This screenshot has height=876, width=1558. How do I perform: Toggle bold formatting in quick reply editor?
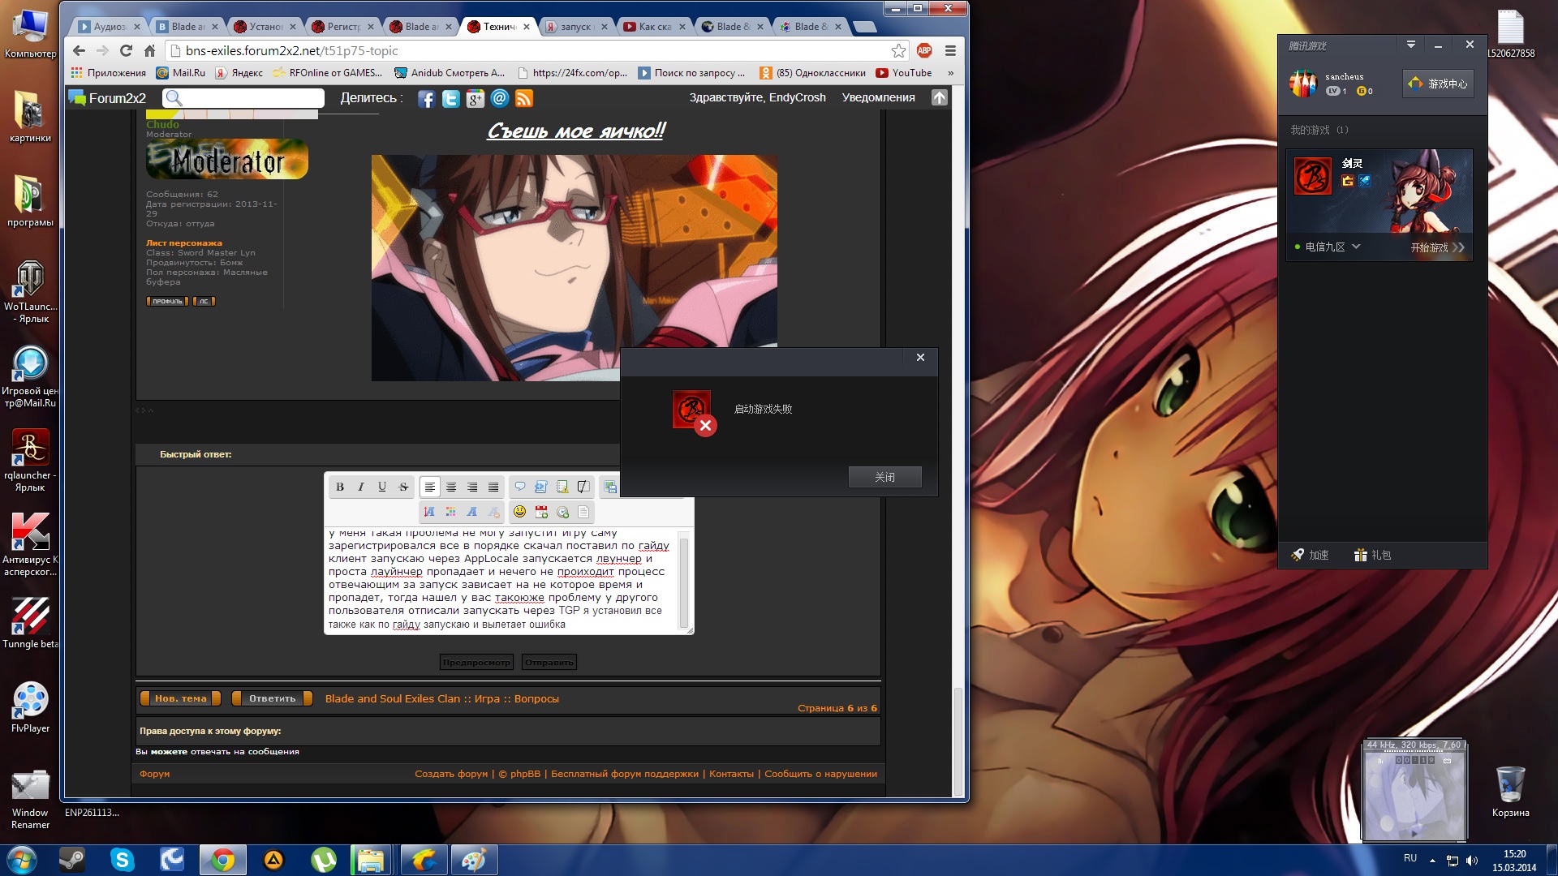click(340, 487)
